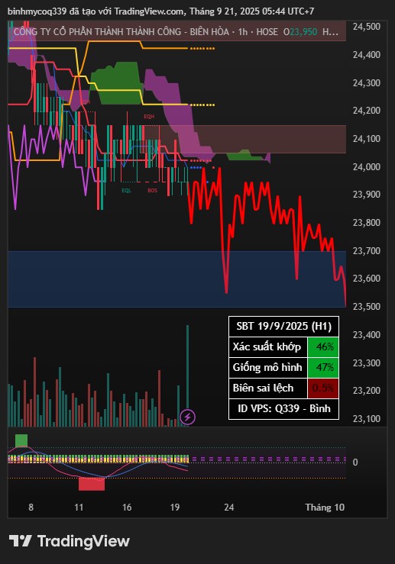This screenshot has height=564, width=395.
Task: Select the green histogram block in oscillator
Action: point(21,440)
